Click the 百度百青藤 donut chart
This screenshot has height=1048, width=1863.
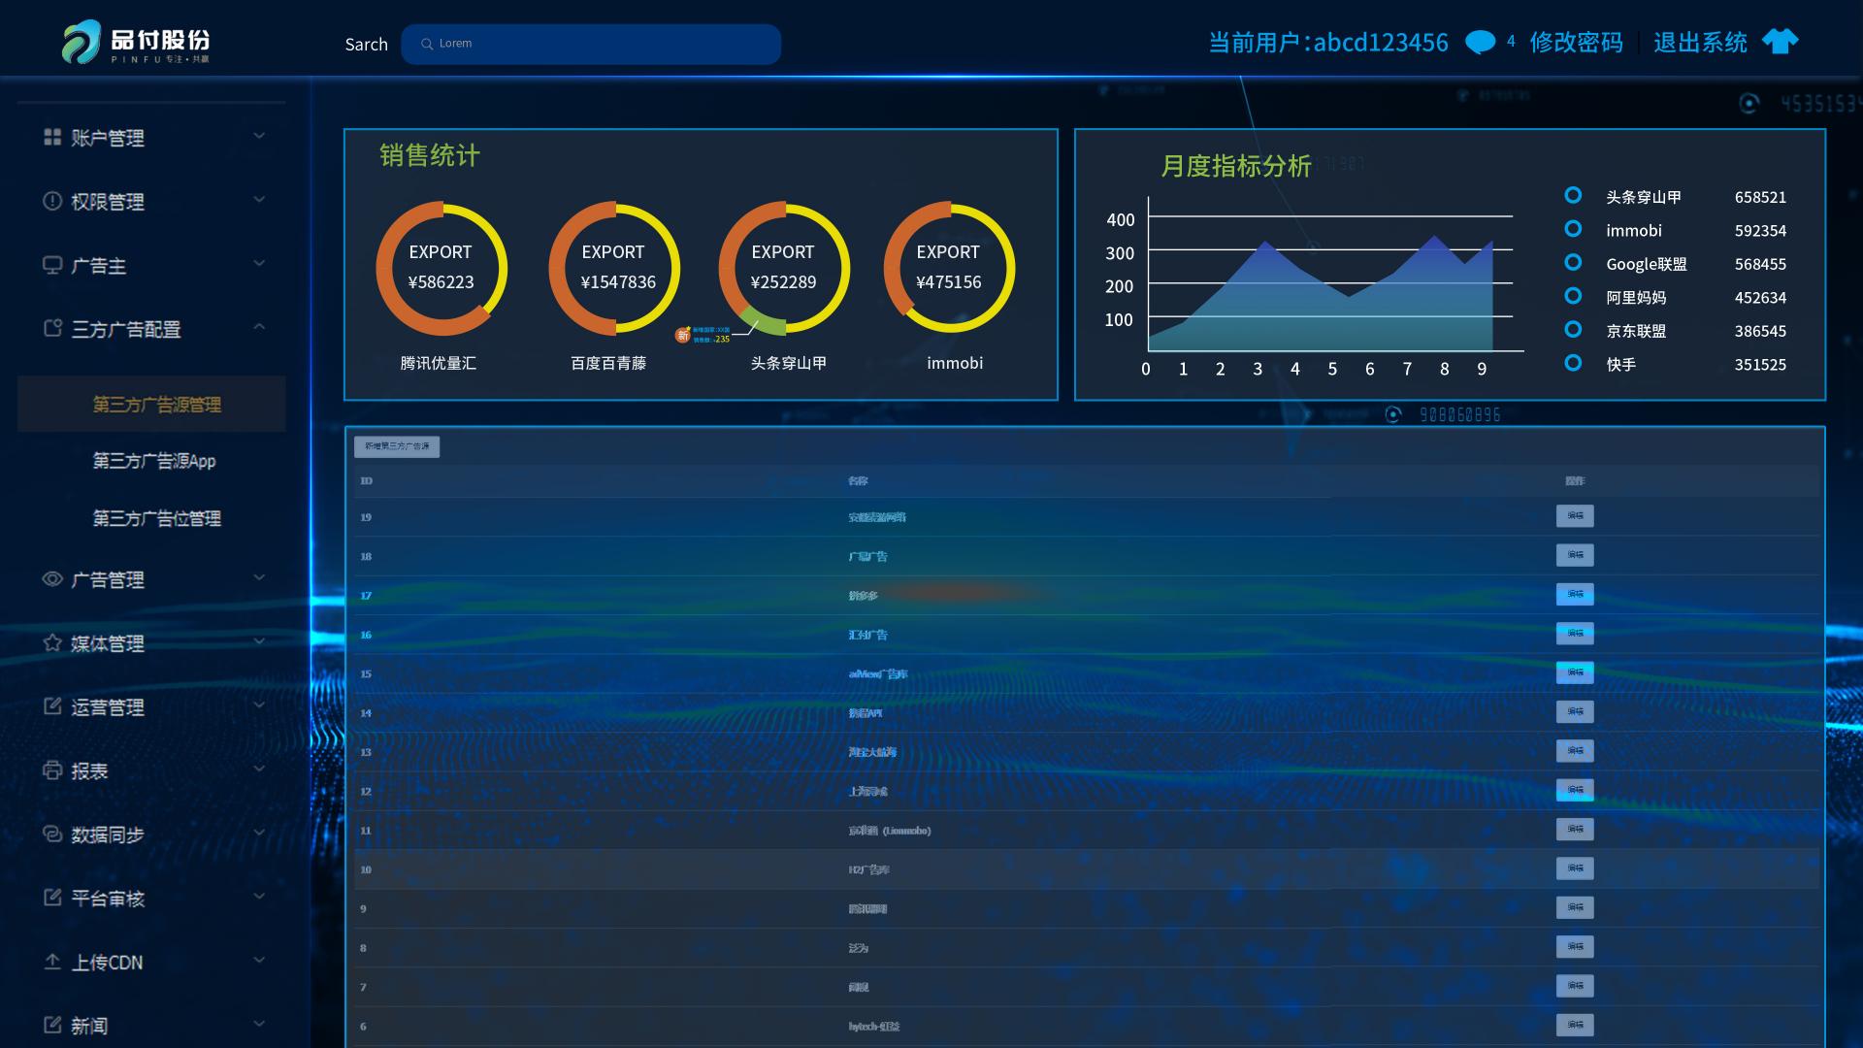click(614, 269)
